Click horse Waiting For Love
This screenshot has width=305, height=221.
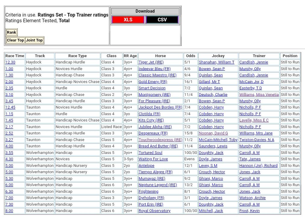click(x=153, y=159)
